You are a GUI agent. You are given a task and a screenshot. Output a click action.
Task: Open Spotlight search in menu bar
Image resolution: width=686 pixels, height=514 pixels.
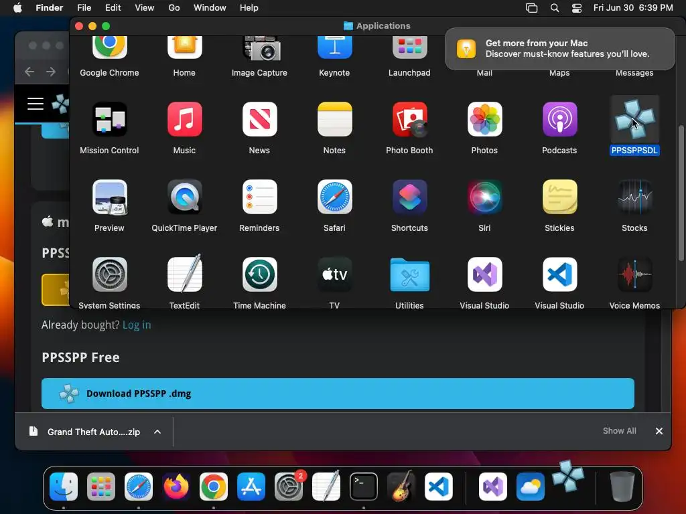coord(554,8)
